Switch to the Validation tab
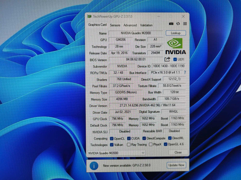The height and width of the screenshot is (180, 241). click(146, 25)
